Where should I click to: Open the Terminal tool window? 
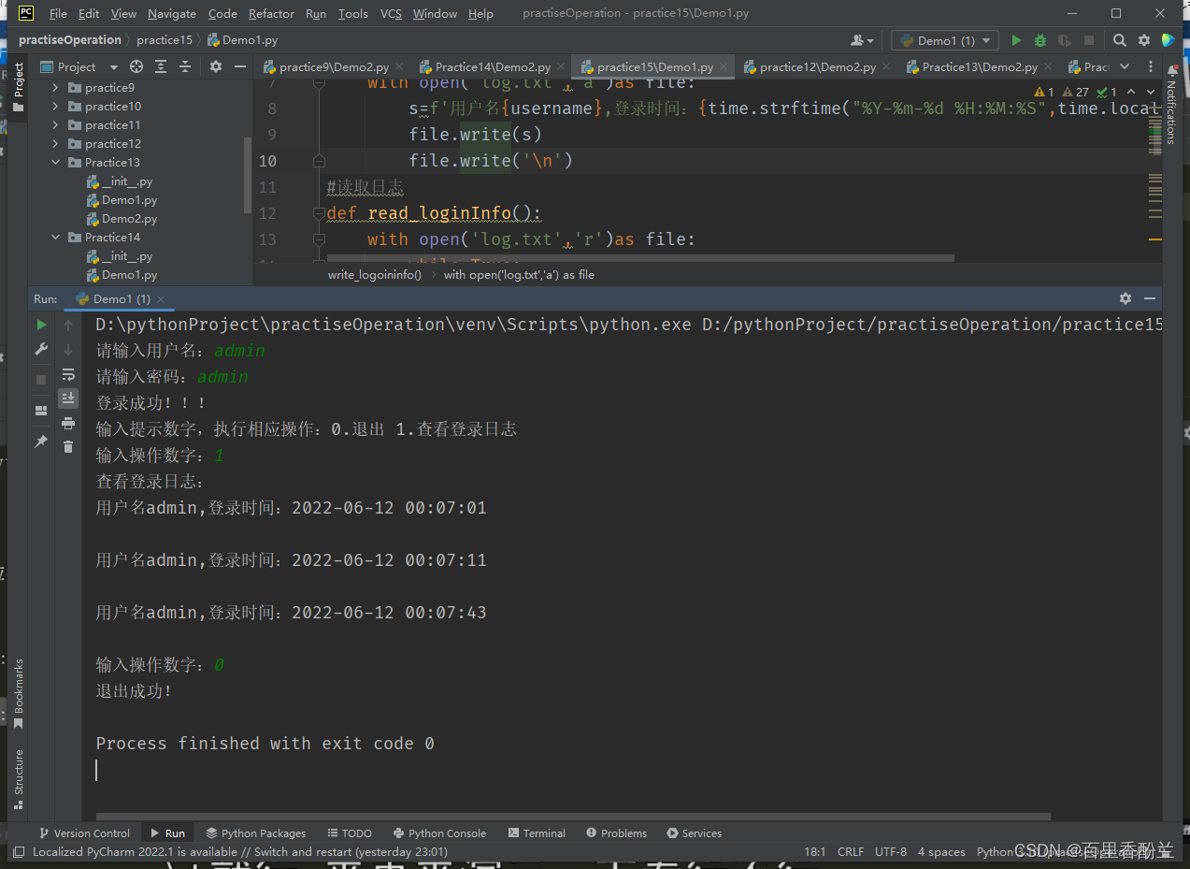(537, 833)
